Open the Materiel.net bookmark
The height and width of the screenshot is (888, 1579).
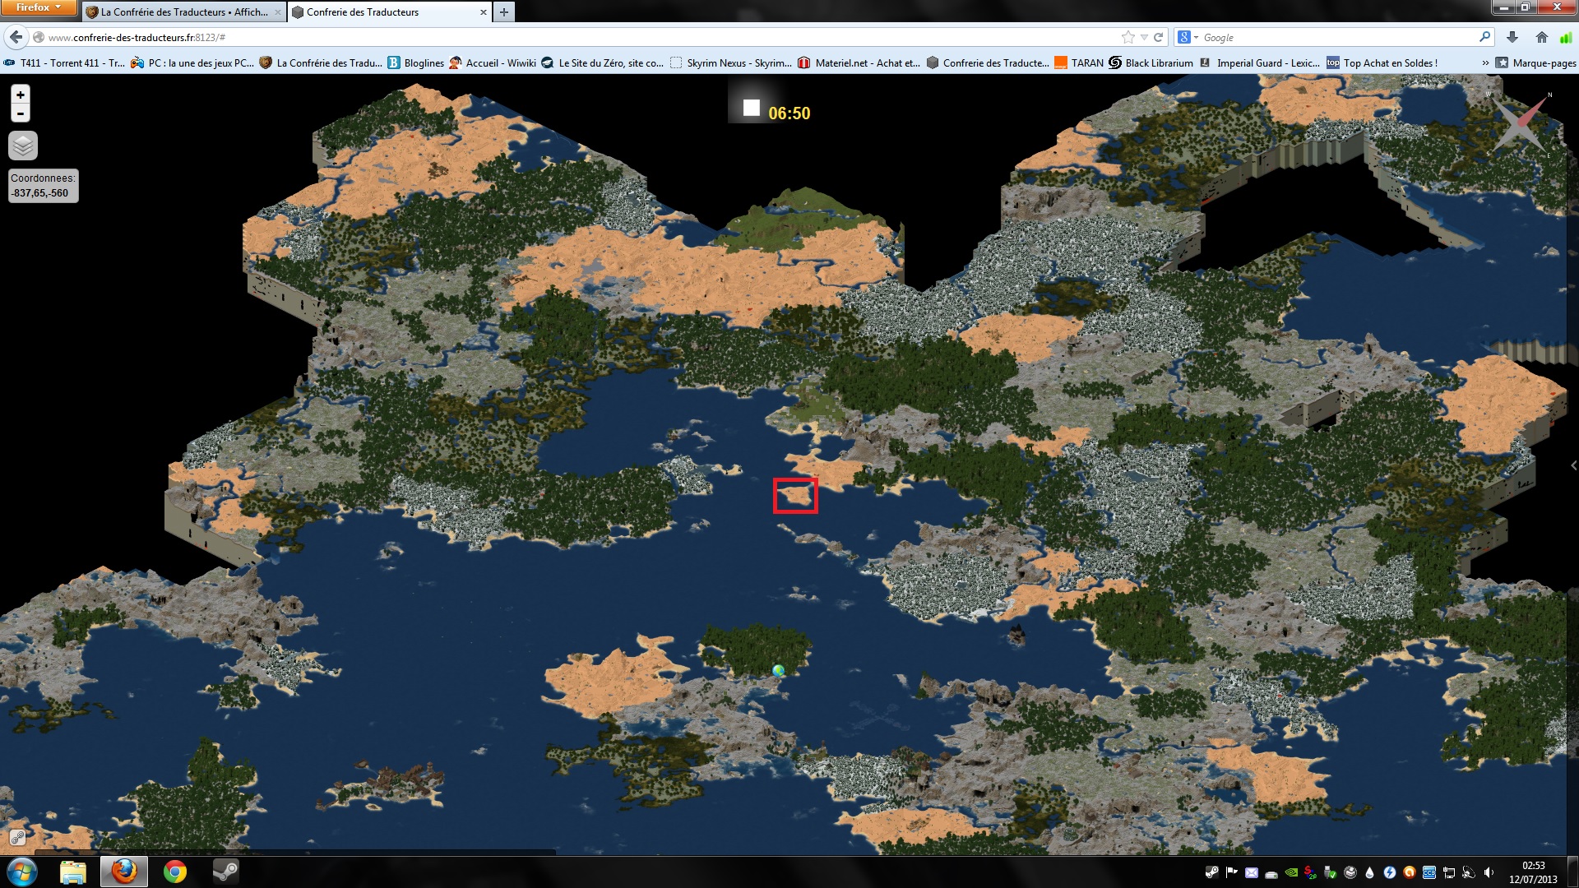point(859,62)
